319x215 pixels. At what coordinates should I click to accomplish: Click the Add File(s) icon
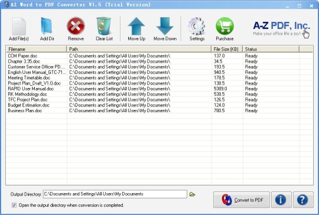[19, 27]
